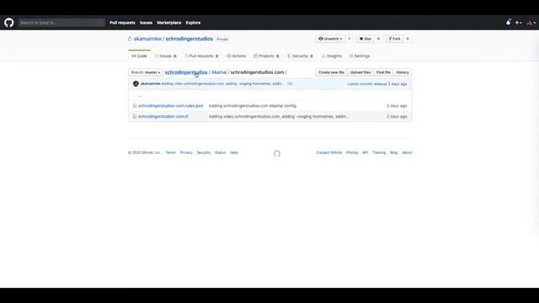Open Terms footer link
Image resolution: width=539 pixels, height=303 pixels.
tap(170, 152)
